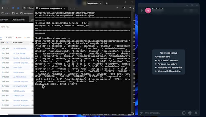Add a new browser tab

tap(107, 3)
